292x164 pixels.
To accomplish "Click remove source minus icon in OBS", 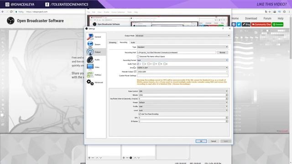I will click(x=127, y=158).
